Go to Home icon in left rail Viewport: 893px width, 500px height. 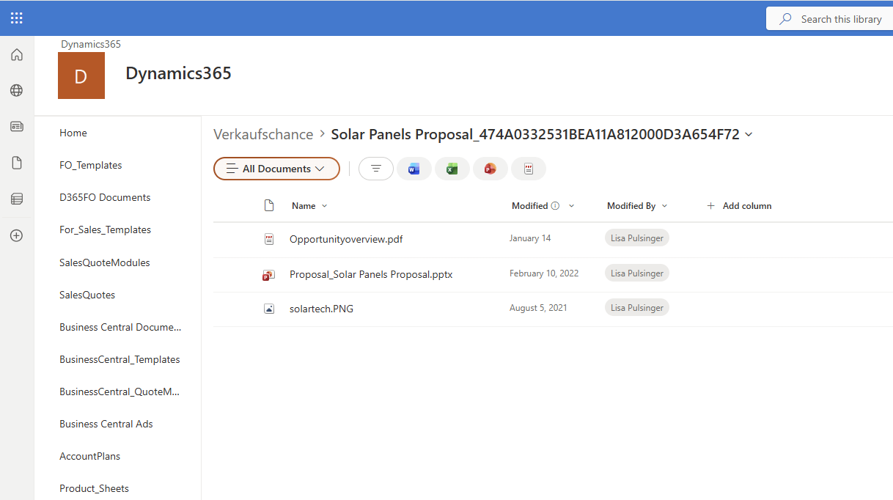(17, 55)
